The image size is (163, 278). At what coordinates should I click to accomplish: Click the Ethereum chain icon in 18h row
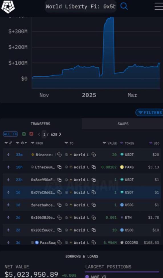click(8, 167)
